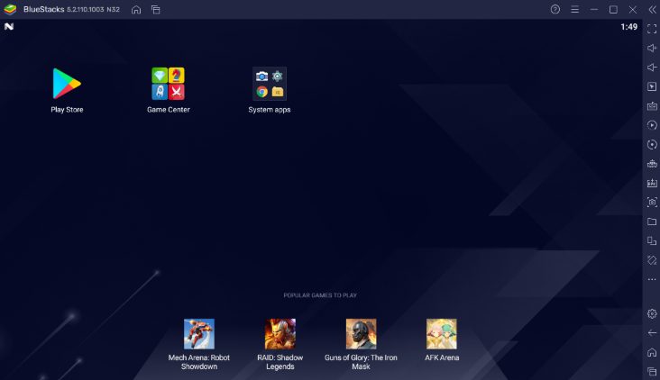Toggle the lock cursor icon
The image size is (660, 380).
[x=652, y=86]
